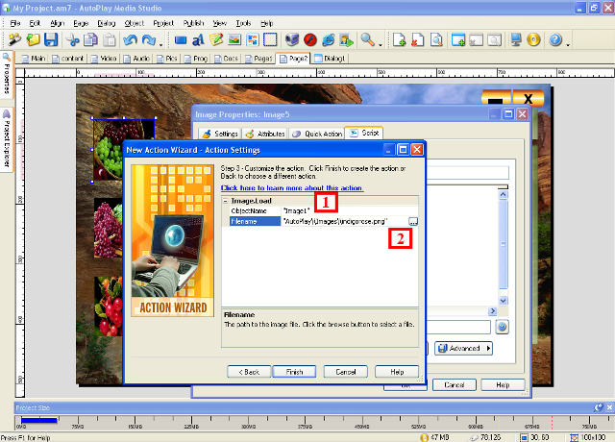This screenshot has width=615, height=442.
Task: Click the browse button for Filename
Action: coord(413,221)
